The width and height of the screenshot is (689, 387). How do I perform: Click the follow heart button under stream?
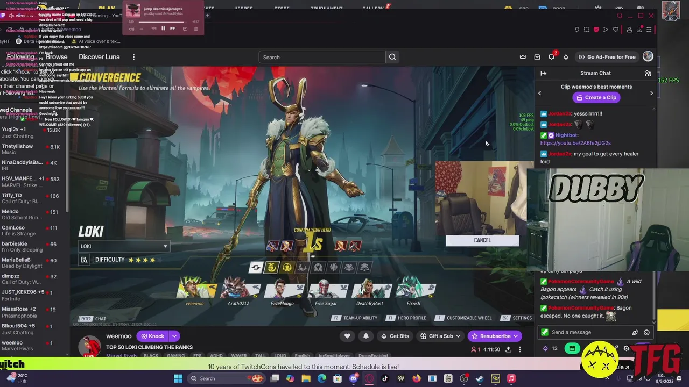347,336
